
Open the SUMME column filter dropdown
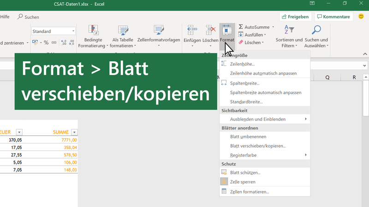(x=74, y=132)
